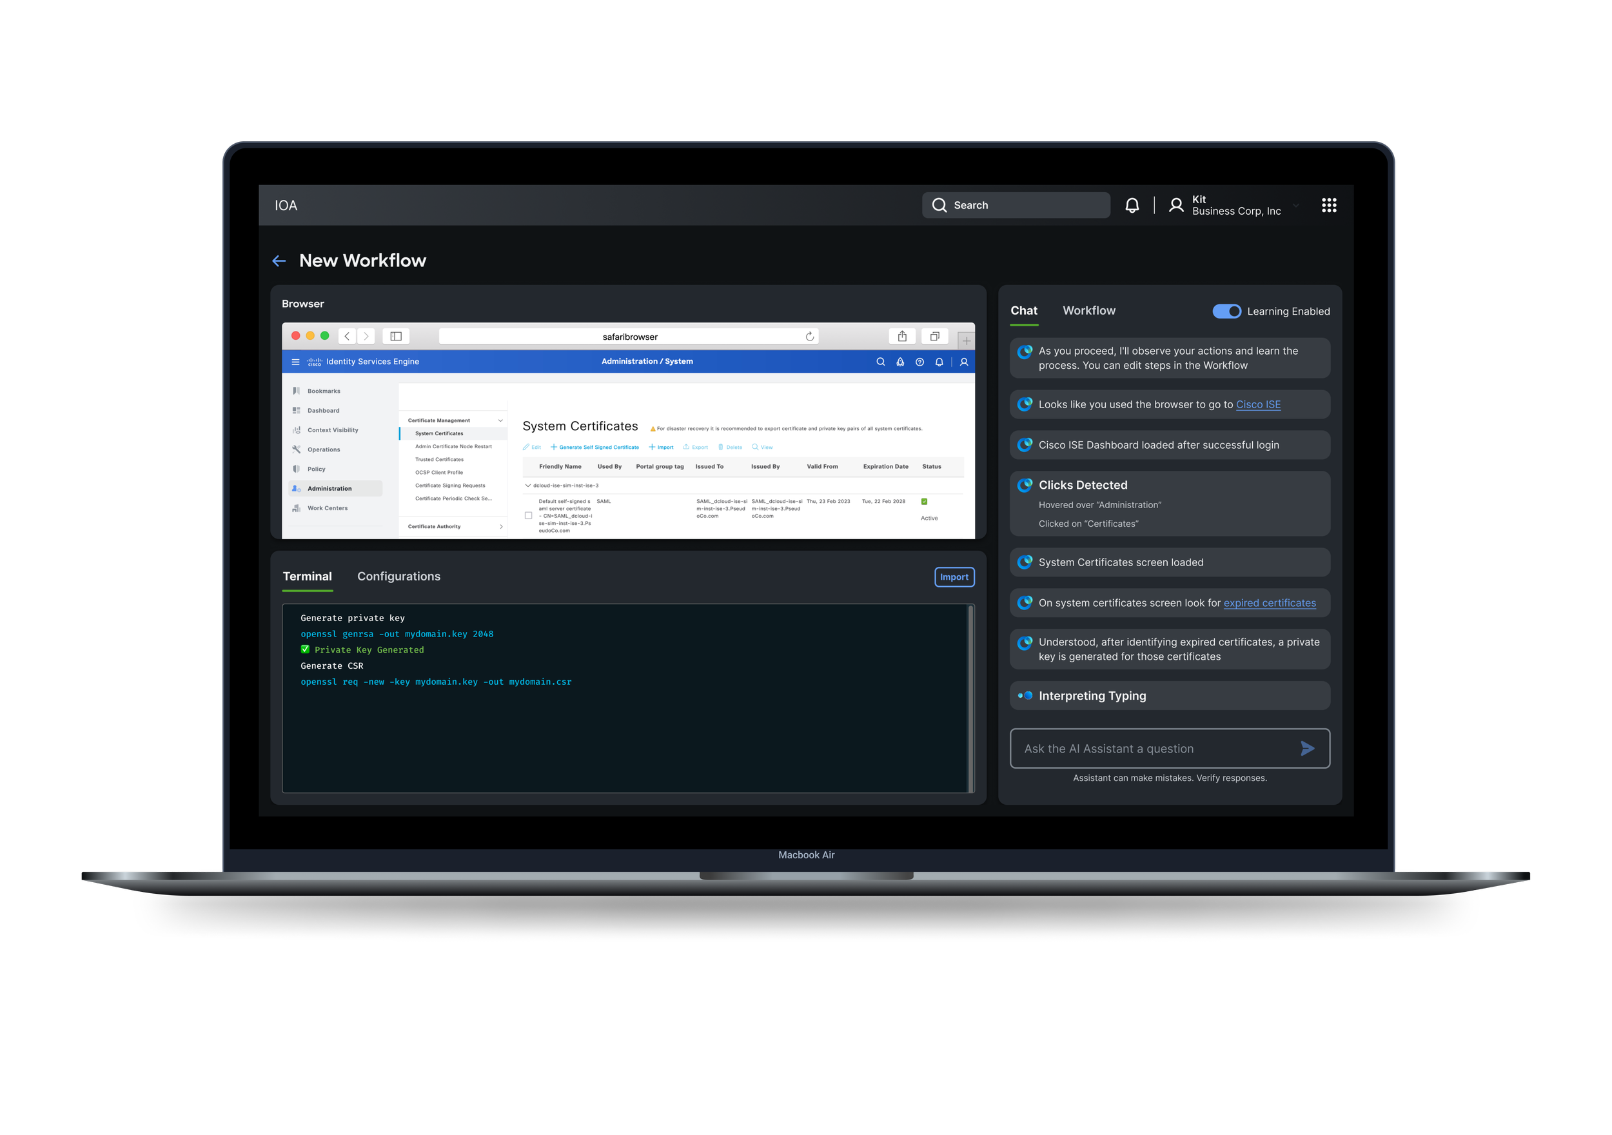Image resolution: width=1612 pixels, height=1135 pixels.
Task: Click the Safari sidebar toggle icon
Action: [x=396, y=337]
